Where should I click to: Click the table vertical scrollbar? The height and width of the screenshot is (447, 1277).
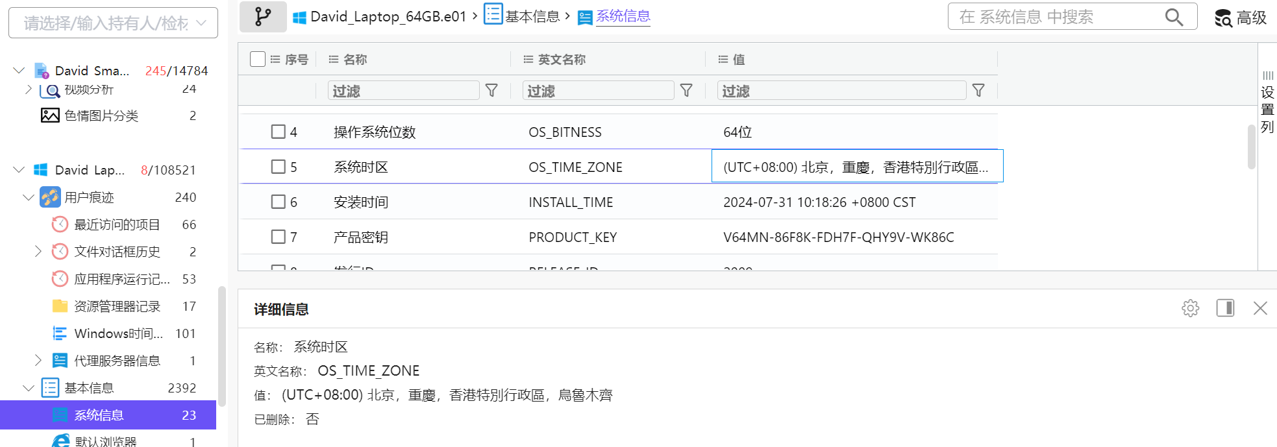click(x=1251, y=147)
